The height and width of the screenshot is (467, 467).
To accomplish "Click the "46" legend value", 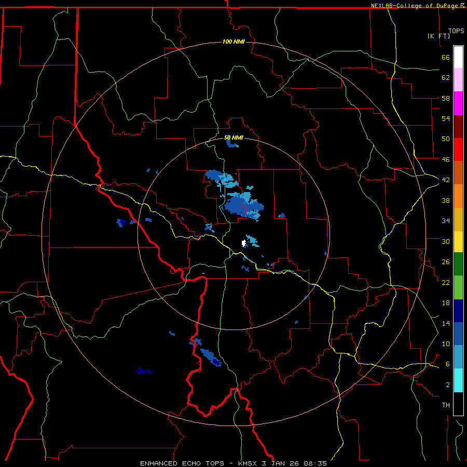I will pyautogui.click(x=446, y=160).
